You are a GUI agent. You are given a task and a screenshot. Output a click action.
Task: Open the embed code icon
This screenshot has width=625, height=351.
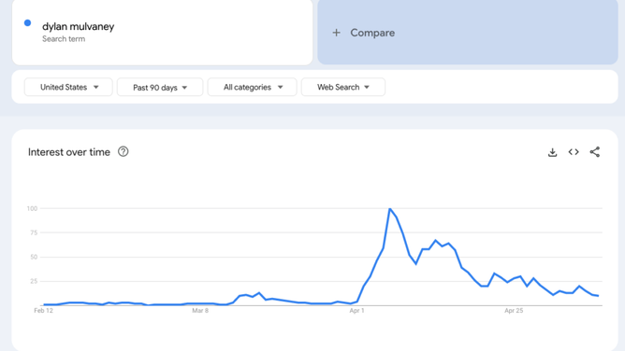(x=574, y=152)
